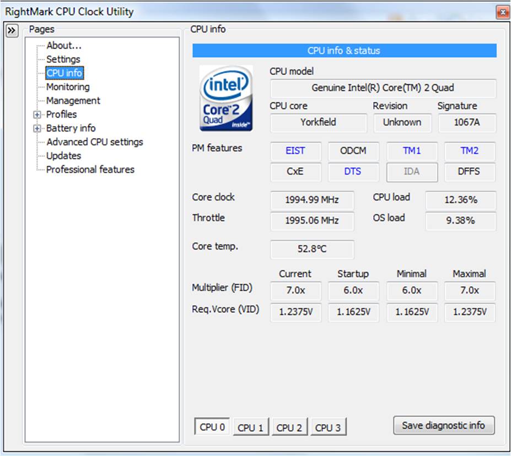The image size is (511, 456).
Task: Select Battery info in the pages tree
Action: (71, 128)
